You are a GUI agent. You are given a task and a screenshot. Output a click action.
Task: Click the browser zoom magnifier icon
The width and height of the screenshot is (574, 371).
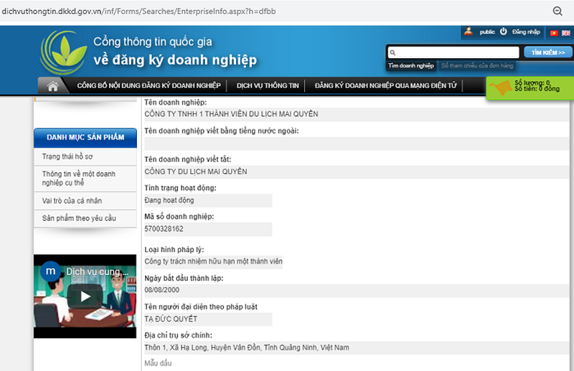pos(557,11)
